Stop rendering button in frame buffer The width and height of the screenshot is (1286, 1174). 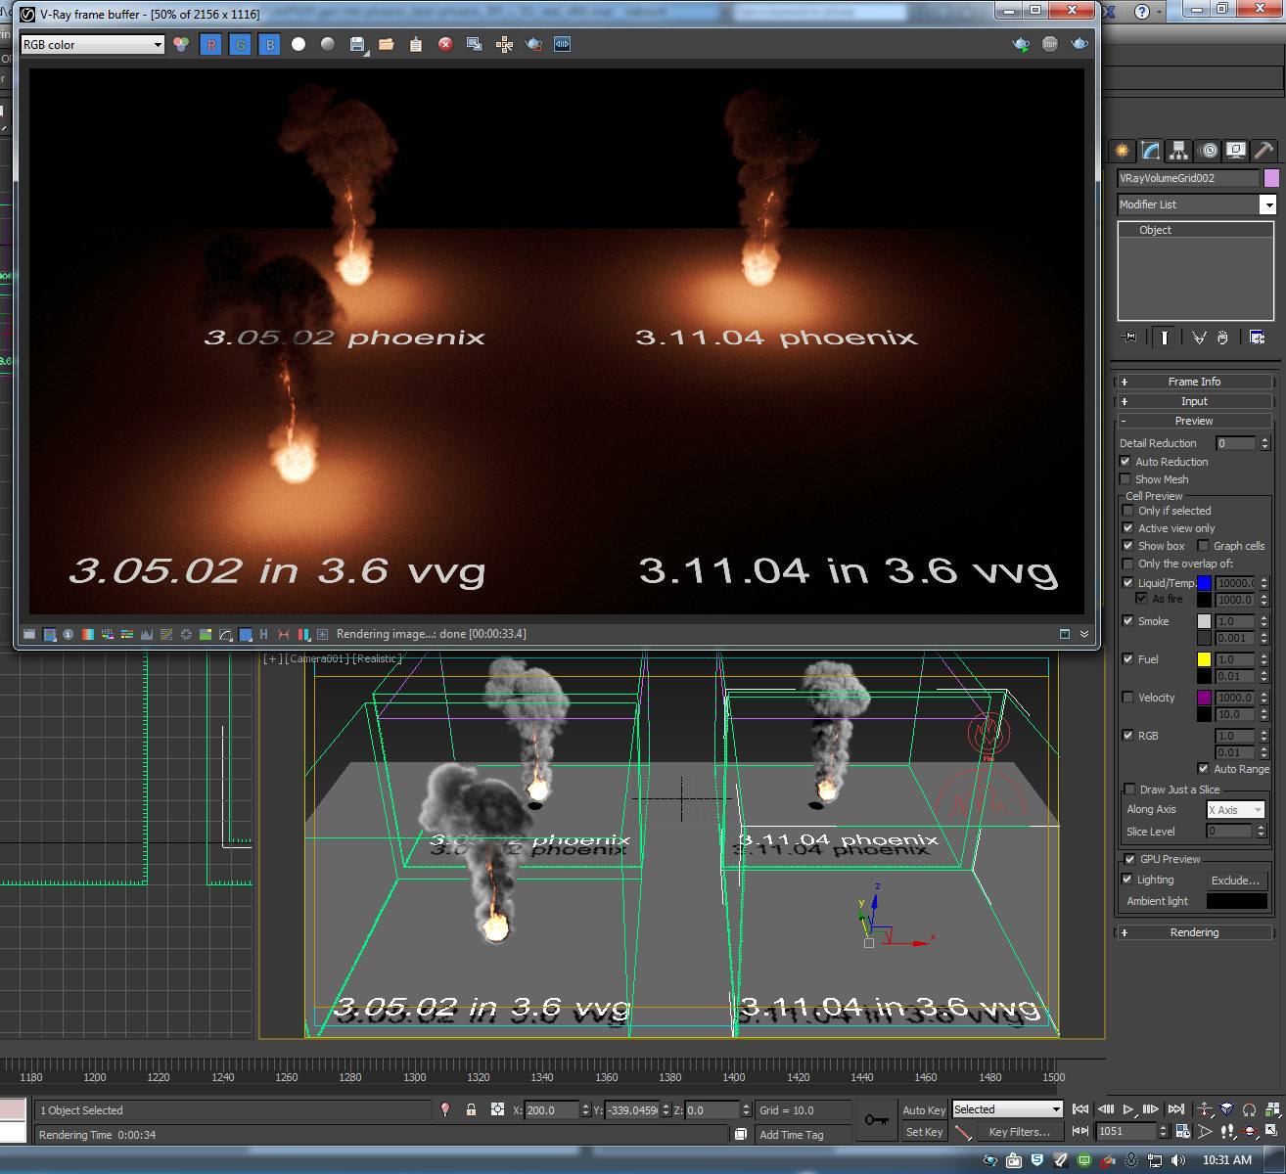coord(1050,45)
